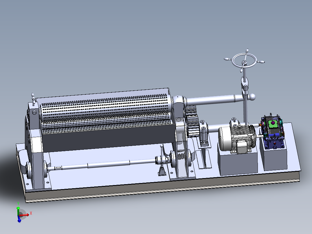Viewport: 312px width, 234px height.
Task: Click the red X axis arrow of the triad
Action: click(25, 215)
